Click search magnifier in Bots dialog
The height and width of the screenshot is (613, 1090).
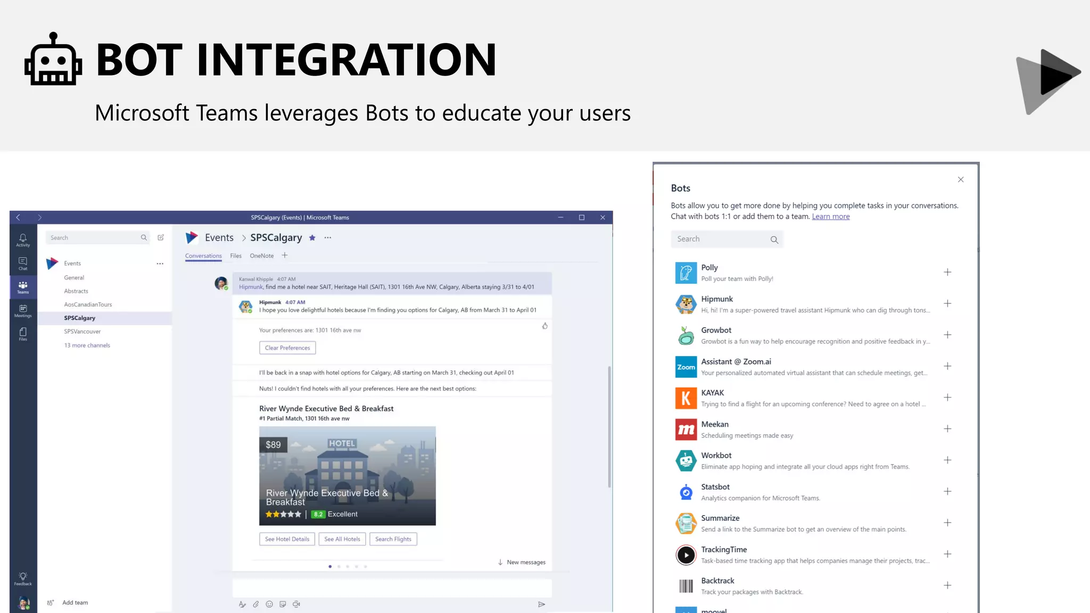pyautogui.click(x=774, y=239)
